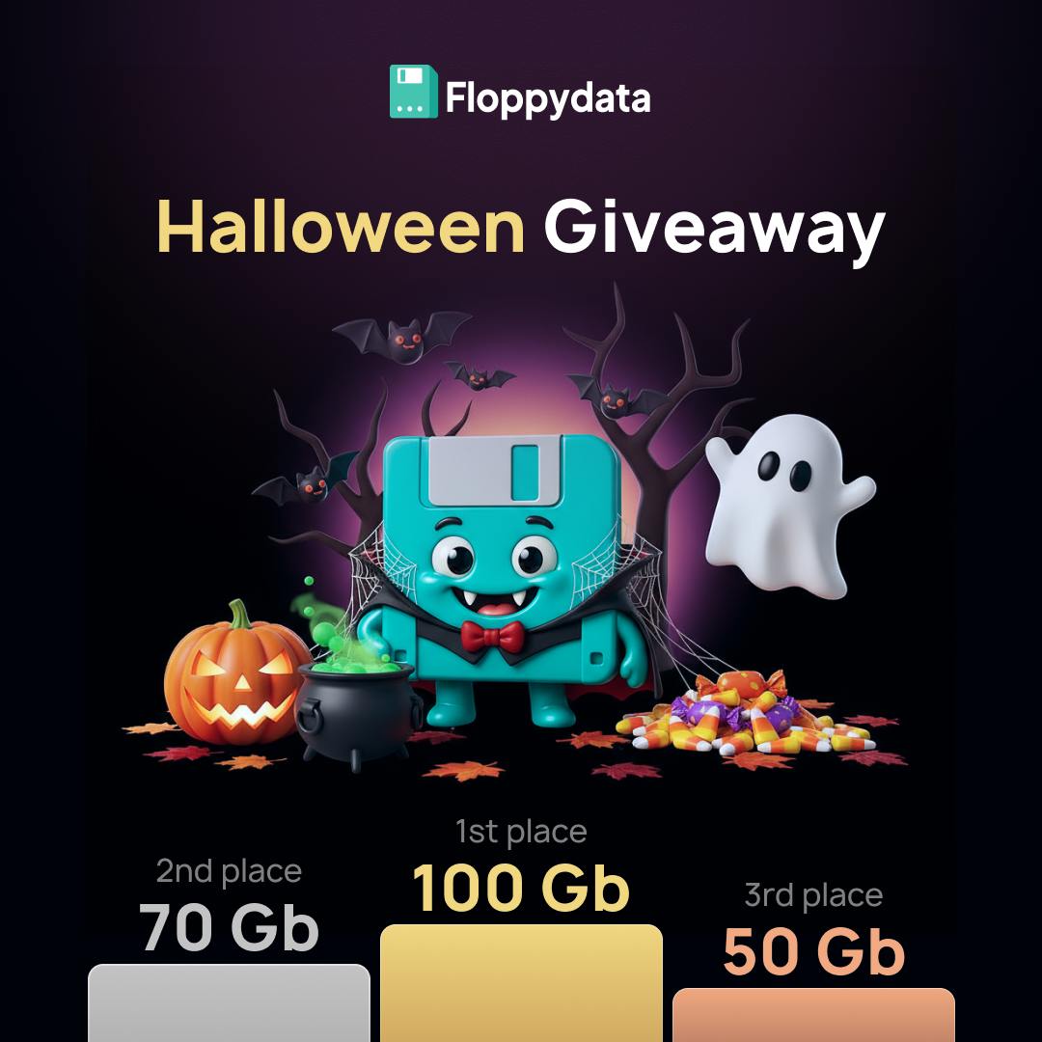
Task: Click the gold 1st place podium block
Action: [x=521, y=983]
